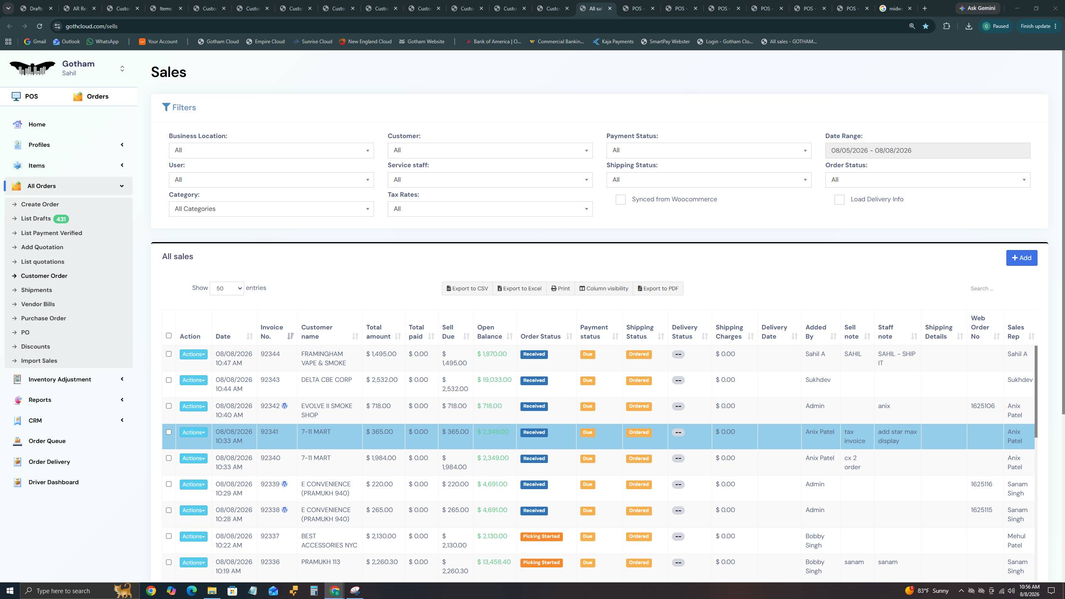
Task: Tick the checkbox for invoice 92344 row
Action: coord(168,354)
